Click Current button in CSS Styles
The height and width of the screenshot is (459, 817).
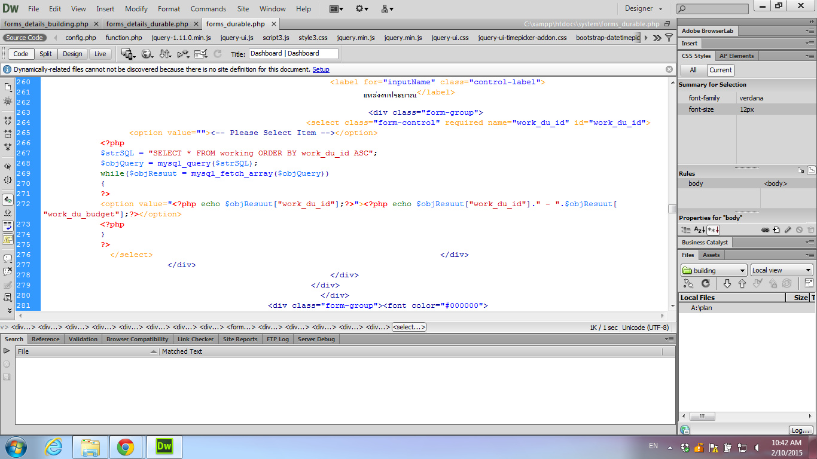(721, 70)
